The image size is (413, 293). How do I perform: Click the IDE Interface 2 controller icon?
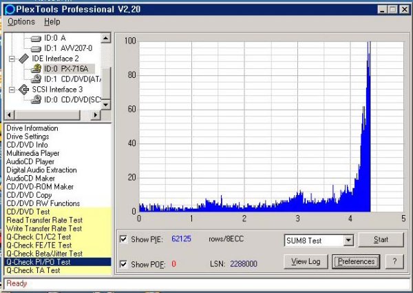(x=23, y=59)
